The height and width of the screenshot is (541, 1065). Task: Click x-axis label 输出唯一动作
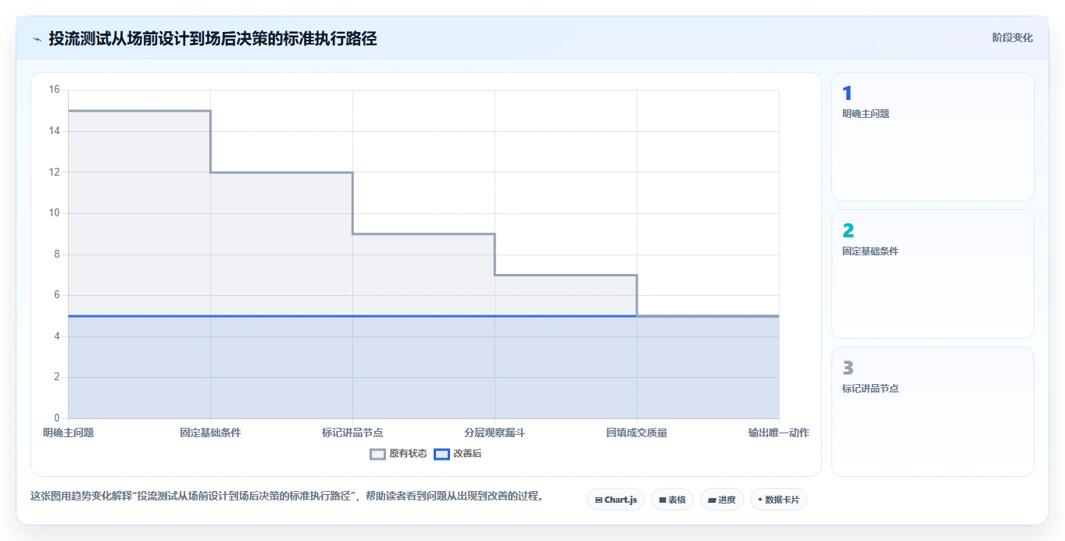[778, 432]
